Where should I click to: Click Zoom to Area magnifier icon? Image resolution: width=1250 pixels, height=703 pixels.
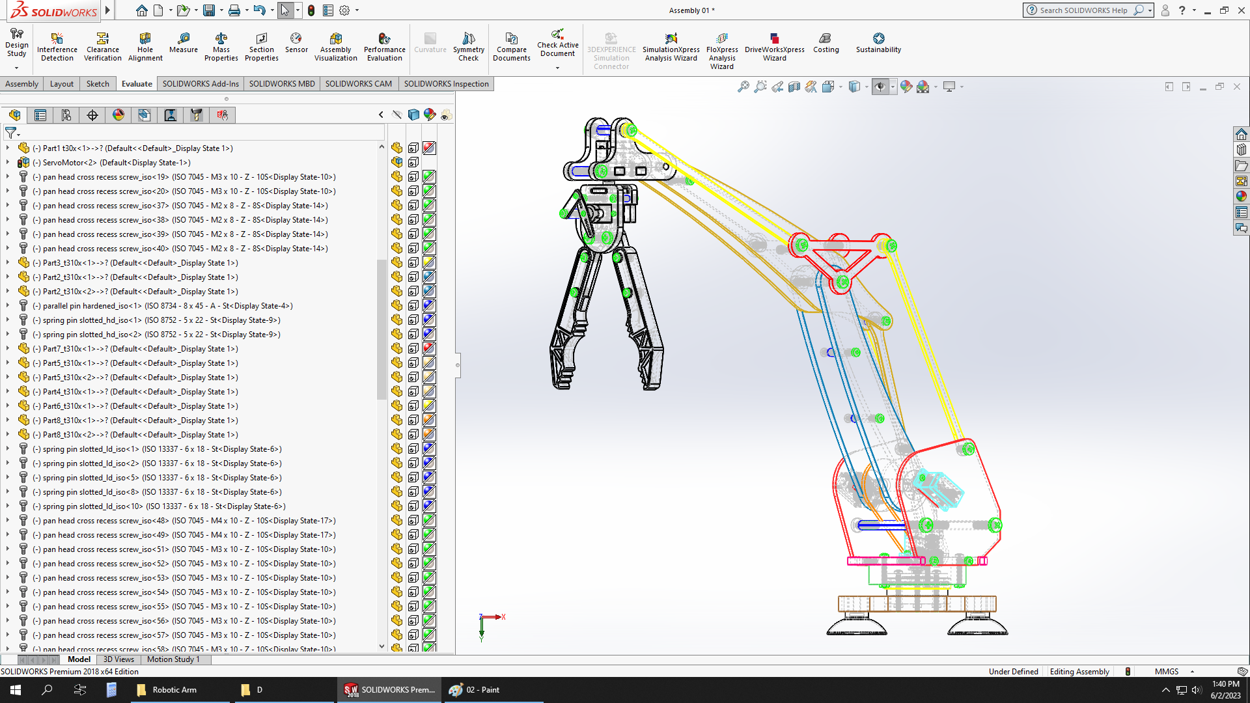pyautogui.click(x=760, y=87)
